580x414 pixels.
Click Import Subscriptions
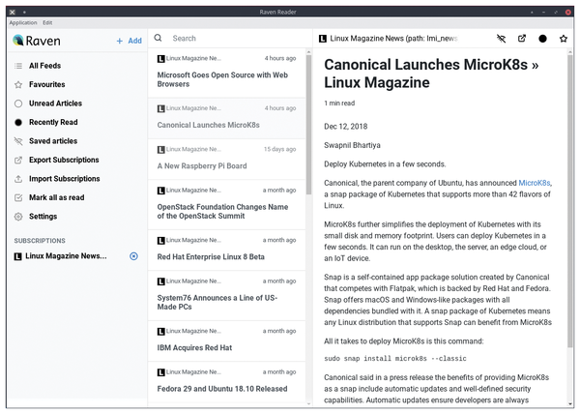click(65, 179)
